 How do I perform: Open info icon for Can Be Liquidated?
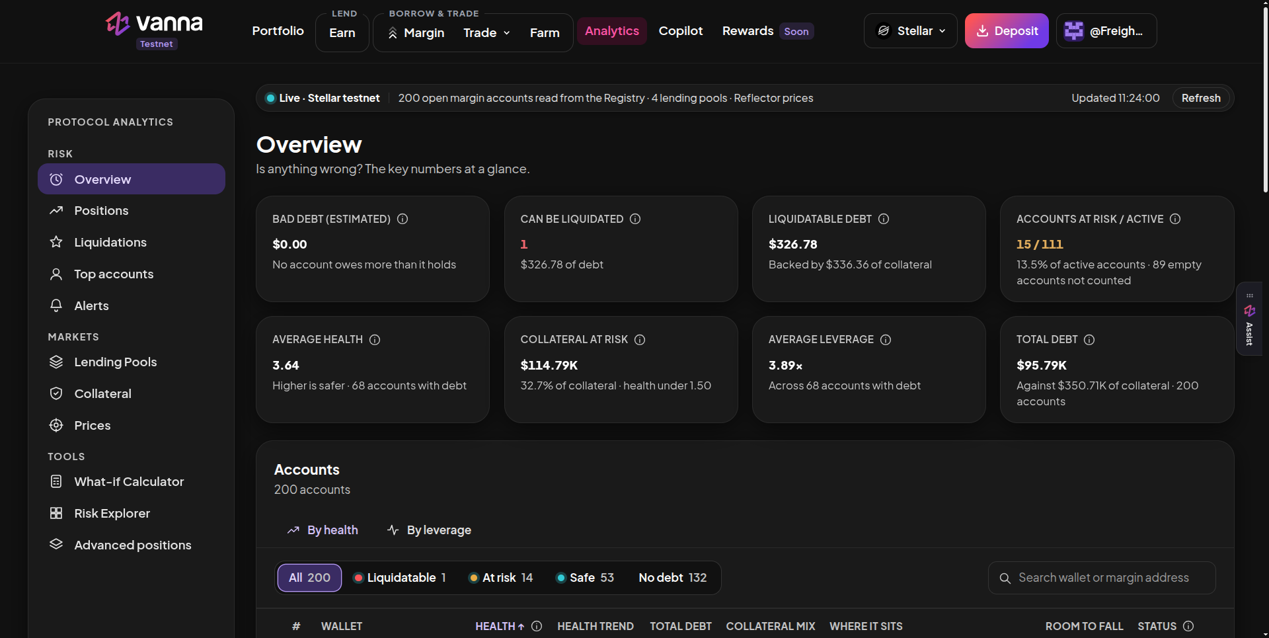pyautogui.click(x=635, y=219)
